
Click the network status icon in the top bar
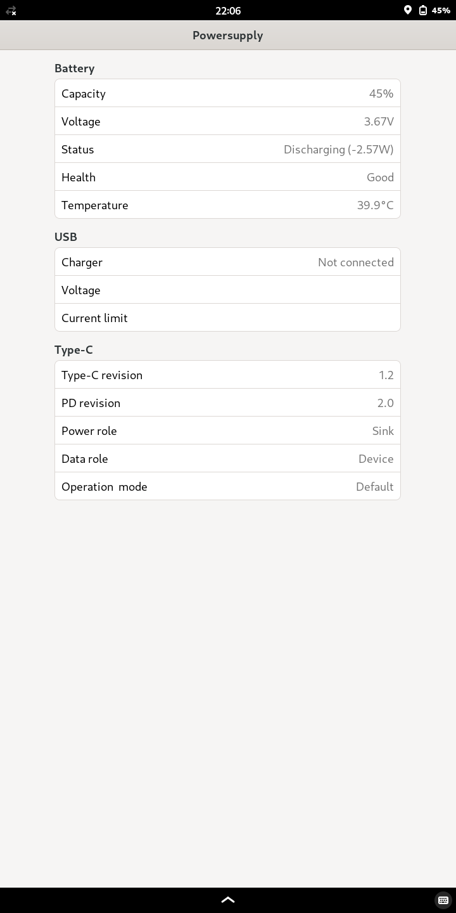(x=11, y=11)
